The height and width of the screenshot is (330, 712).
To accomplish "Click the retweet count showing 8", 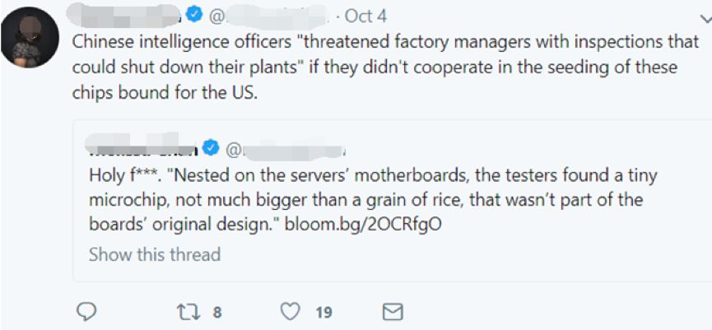I will 216,312.
